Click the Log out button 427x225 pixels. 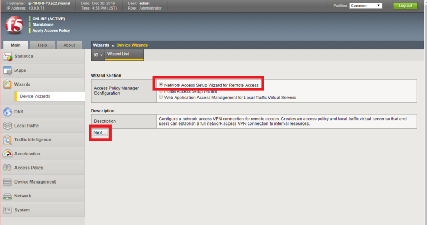[405, 6]
